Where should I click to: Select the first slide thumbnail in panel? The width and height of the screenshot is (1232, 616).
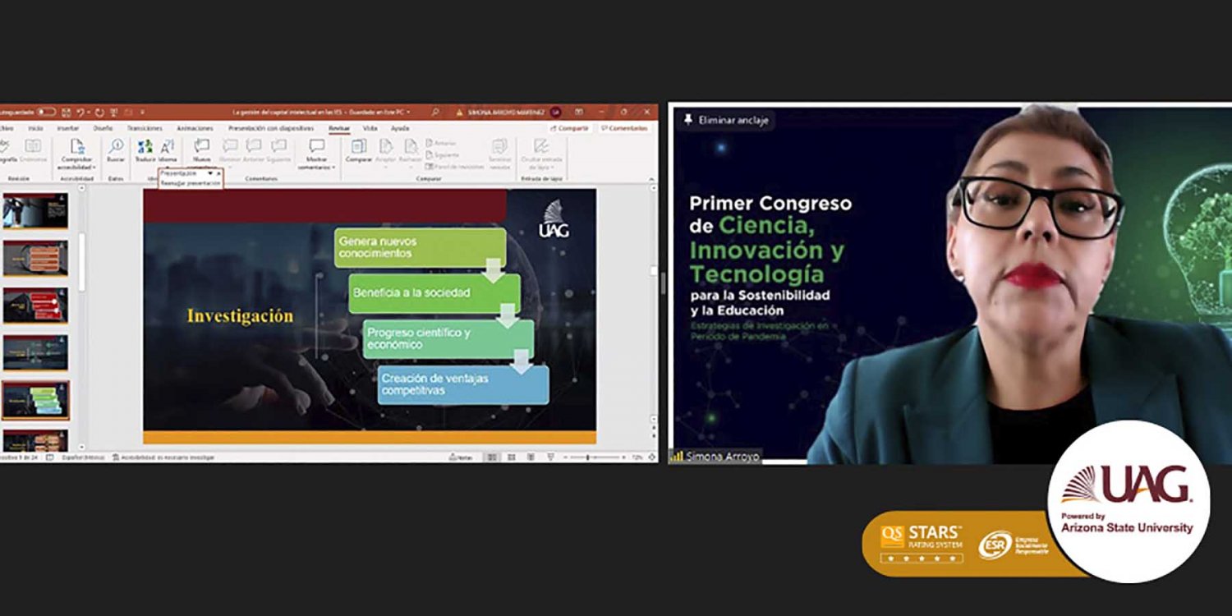click(35, 211)
